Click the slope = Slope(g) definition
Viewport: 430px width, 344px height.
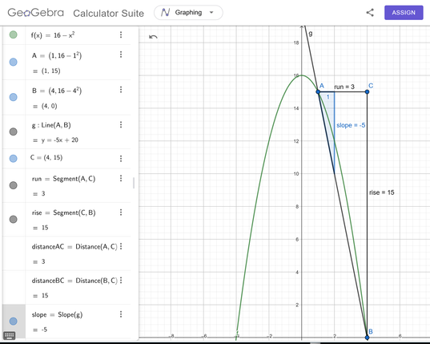(57, 314)
